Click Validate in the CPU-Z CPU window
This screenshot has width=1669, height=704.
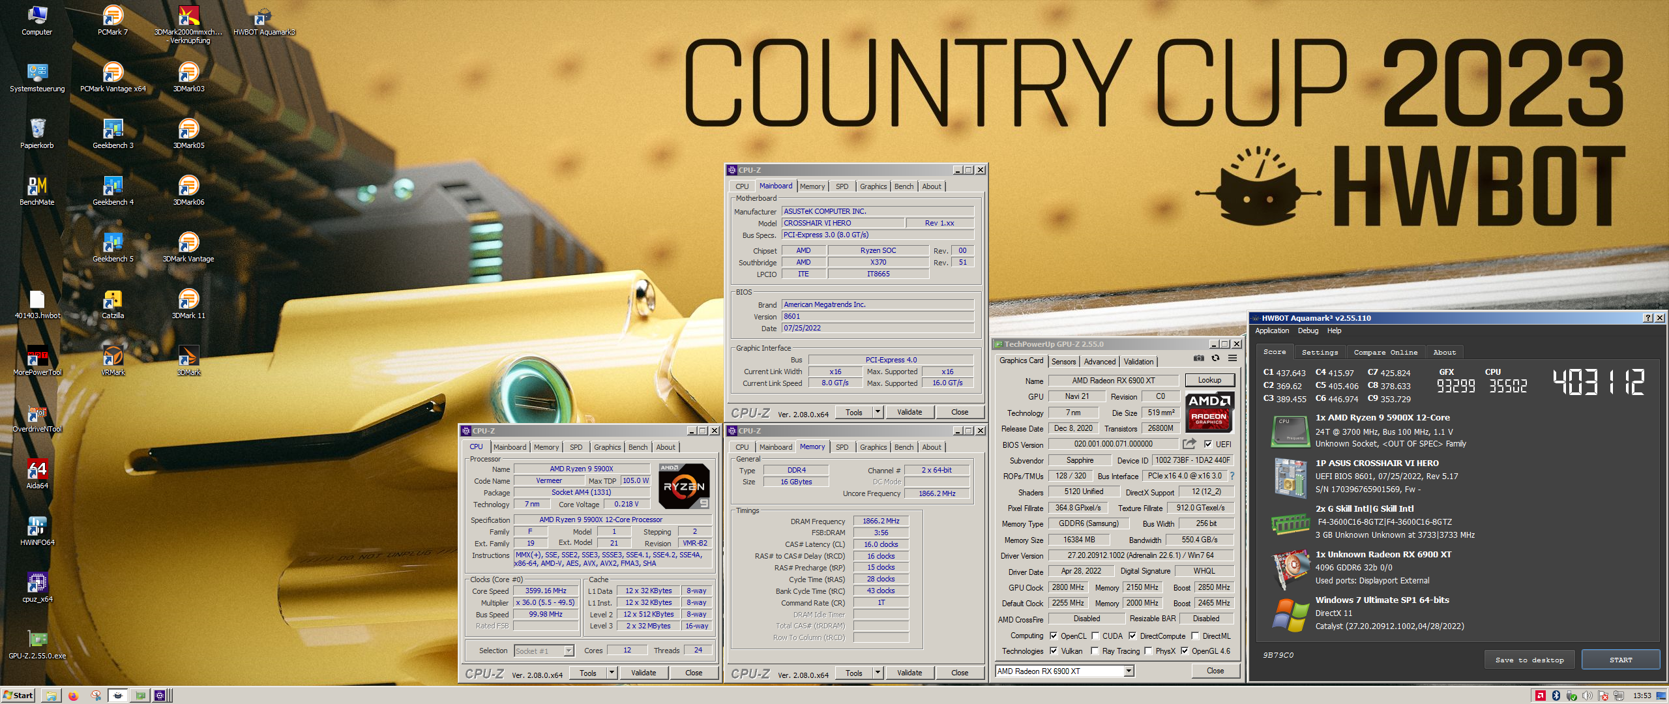point(643,673)
